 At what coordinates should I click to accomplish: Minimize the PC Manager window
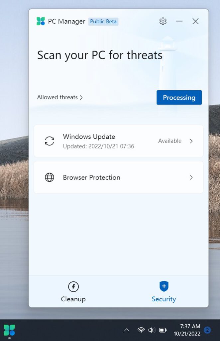[179, 21]
